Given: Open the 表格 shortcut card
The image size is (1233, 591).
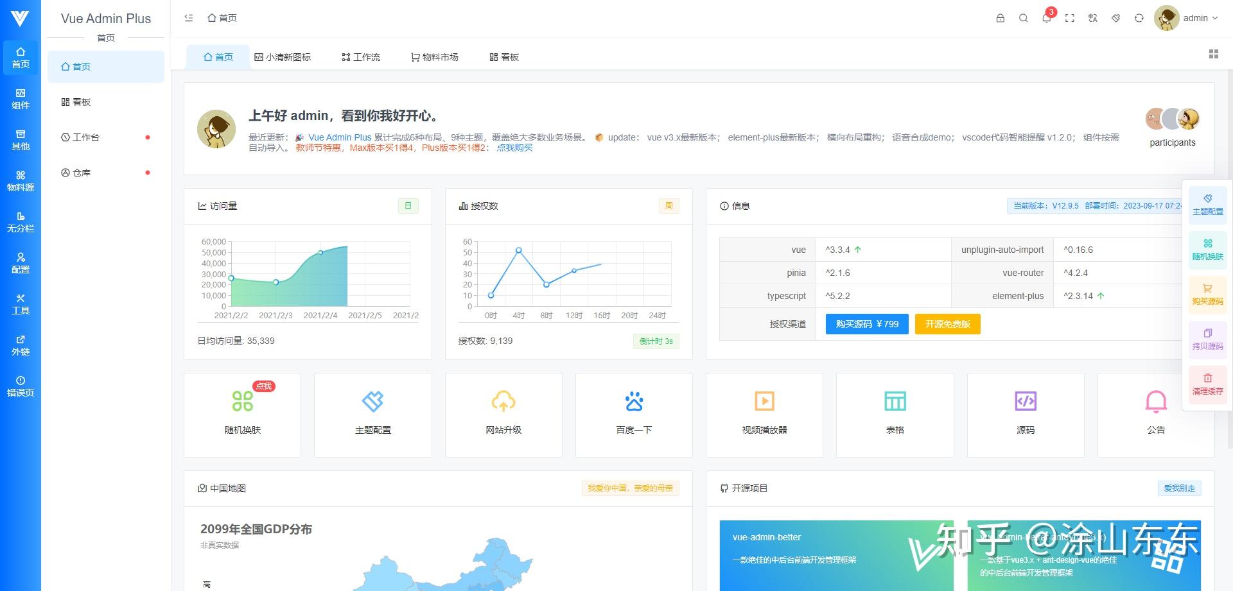Looking at the screenshot, I should tap(895, 415).
